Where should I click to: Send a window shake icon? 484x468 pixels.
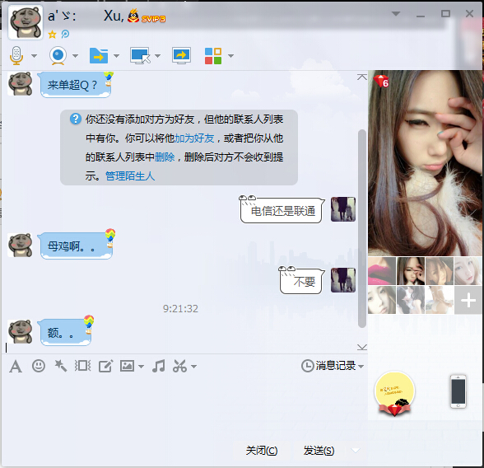(x=82, y=366)
